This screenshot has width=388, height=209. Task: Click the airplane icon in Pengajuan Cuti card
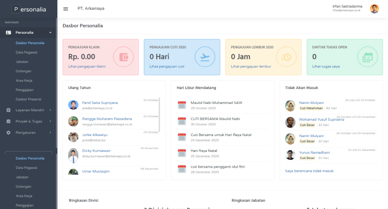click(x=204, y=57)
